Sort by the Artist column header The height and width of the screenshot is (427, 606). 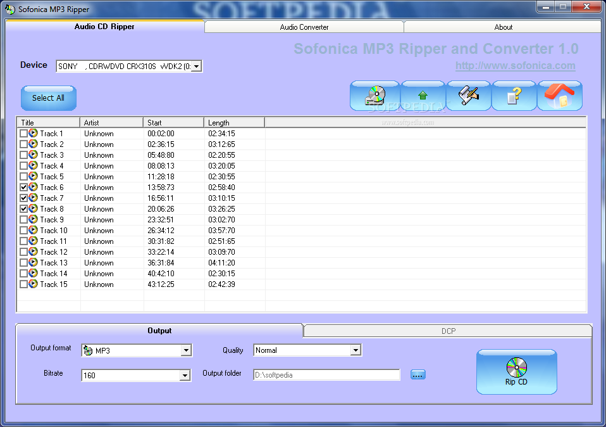coord(112,123)
